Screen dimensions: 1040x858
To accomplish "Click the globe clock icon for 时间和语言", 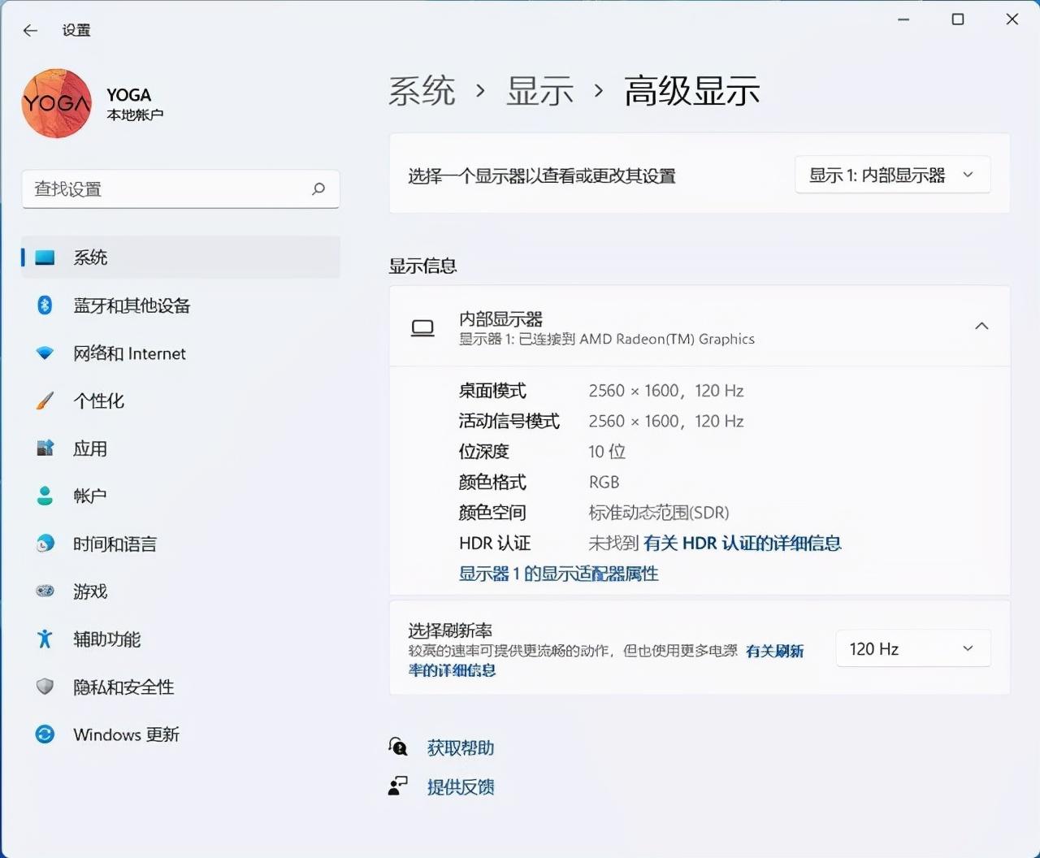I will [x=45, y=544].
